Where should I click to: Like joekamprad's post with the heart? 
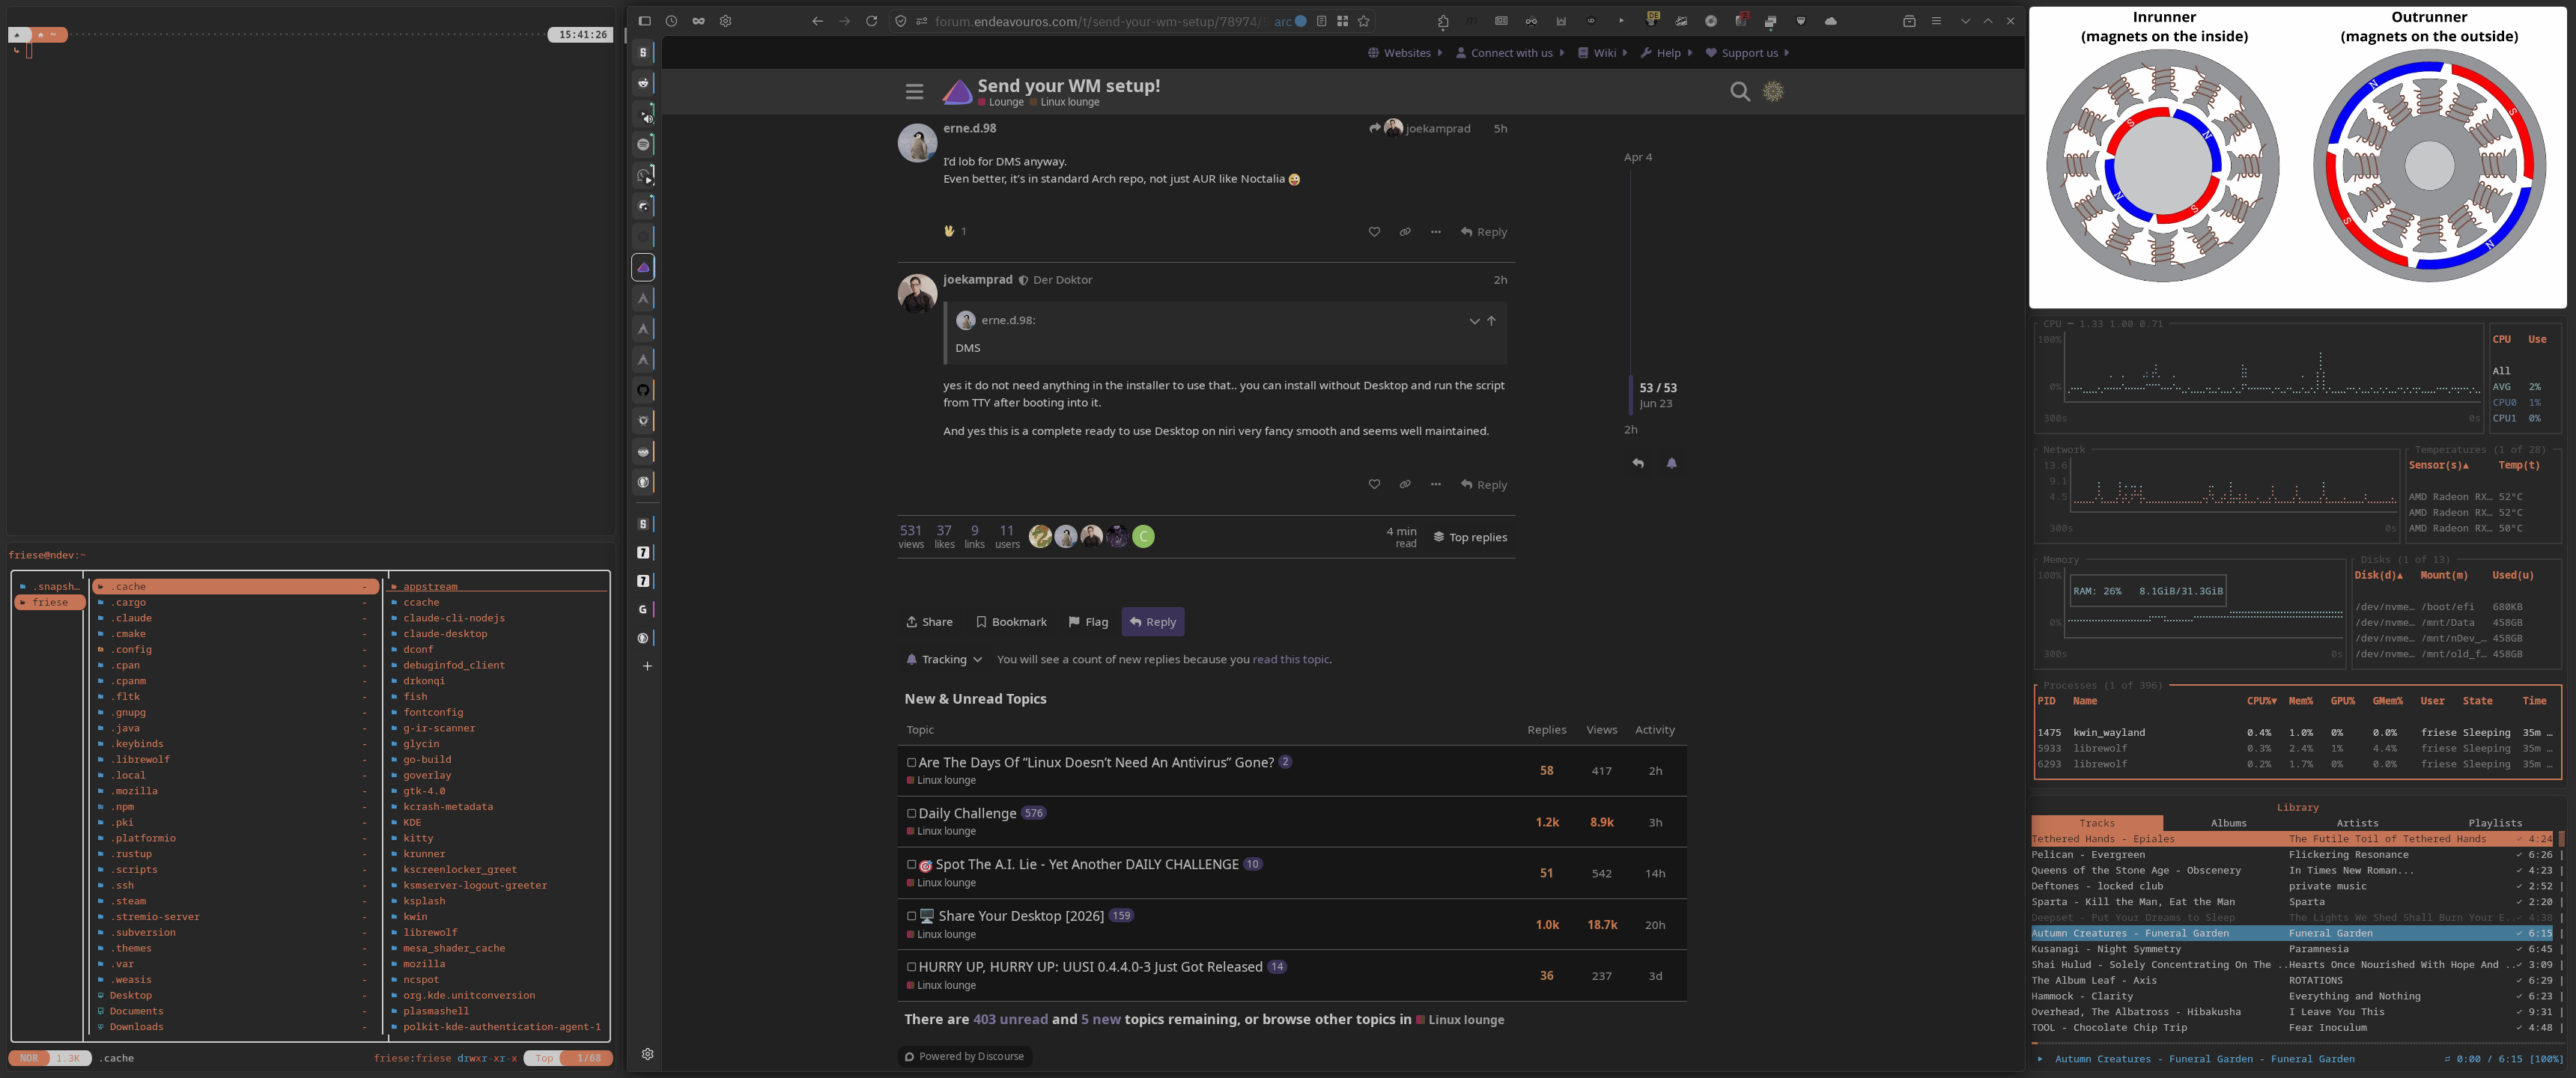click(1374, 485)
